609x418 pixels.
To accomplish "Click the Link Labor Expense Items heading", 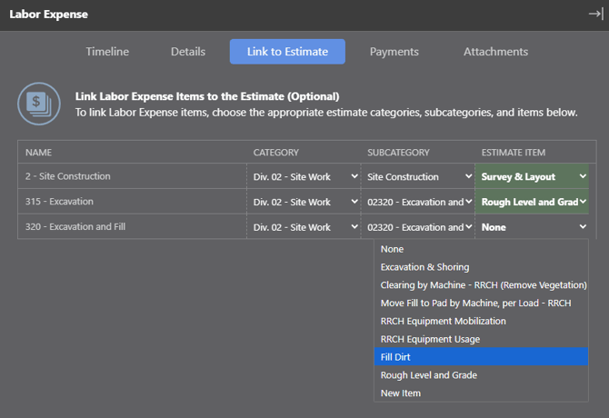I will tap(207, 96).
